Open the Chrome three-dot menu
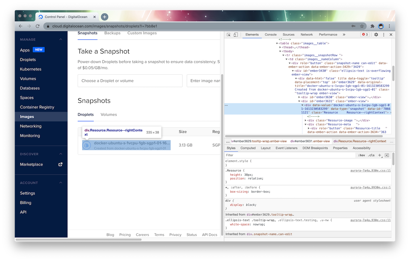This screenshot has width=410, height=261. point(389,26)
